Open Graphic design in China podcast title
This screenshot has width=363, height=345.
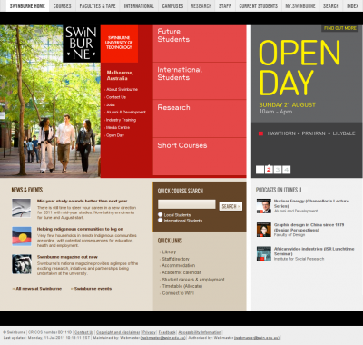(x=309, y=227)
